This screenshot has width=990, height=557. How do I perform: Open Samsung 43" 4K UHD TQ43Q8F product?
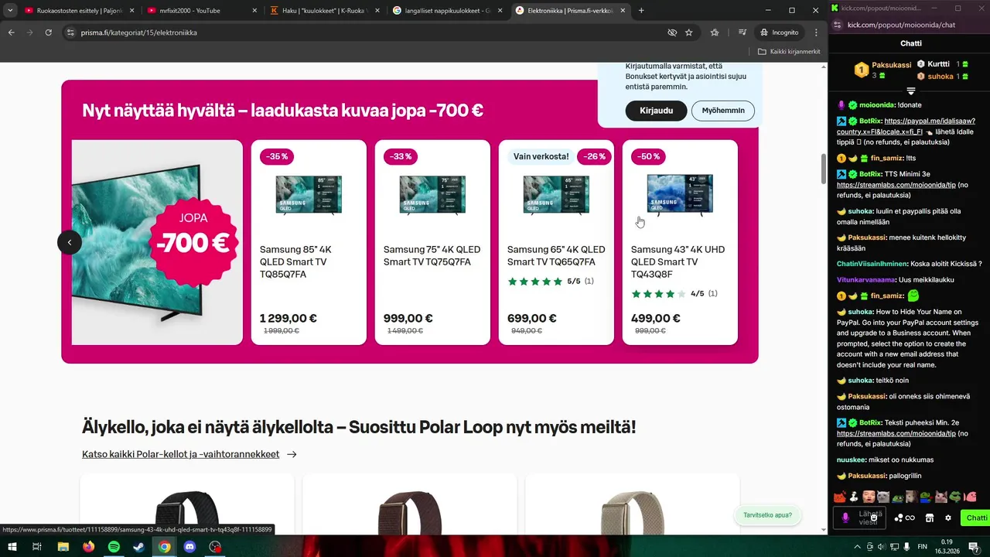(x=680, y=242)
